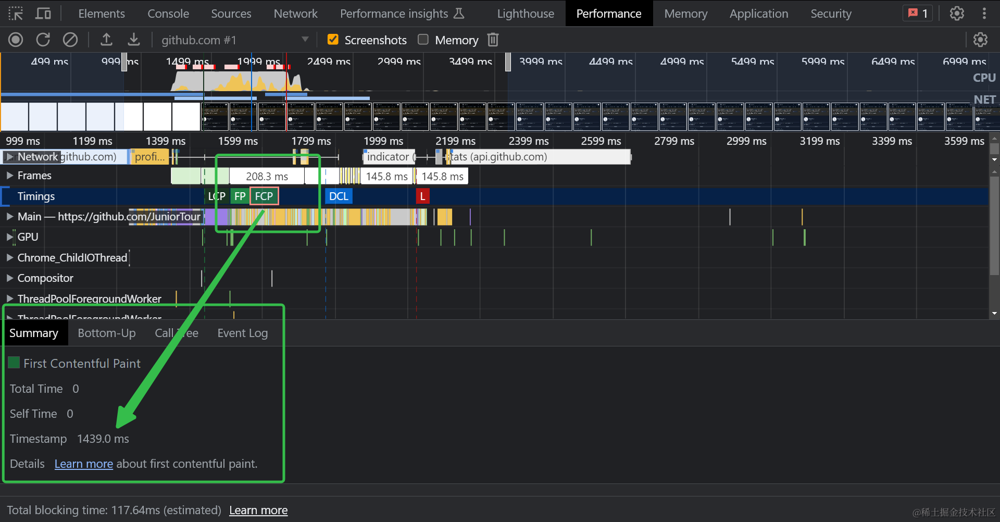Uncheck the Screenshots checkbox

pos(333,40)
